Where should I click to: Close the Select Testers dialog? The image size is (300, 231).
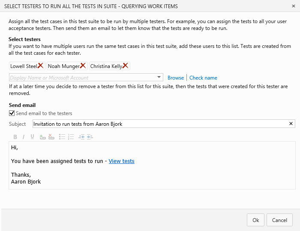point(294,6)
